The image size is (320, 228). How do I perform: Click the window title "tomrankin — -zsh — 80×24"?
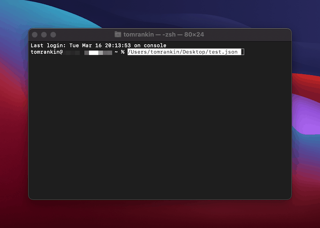point(164,34)
